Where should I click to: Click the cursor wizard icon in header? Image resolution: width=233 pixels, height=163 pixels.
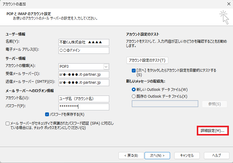point(224,17)
